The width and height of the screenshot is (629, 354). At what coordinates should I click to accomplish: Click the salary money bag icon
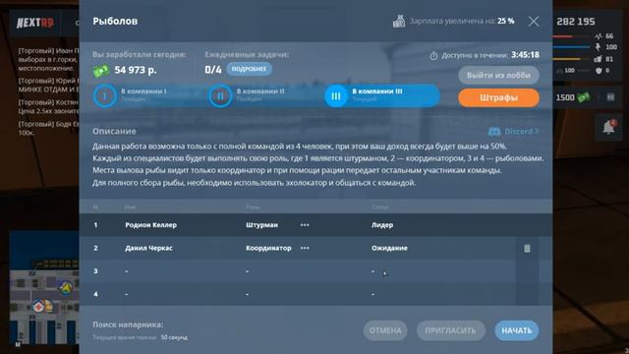(x=399, y=22)
